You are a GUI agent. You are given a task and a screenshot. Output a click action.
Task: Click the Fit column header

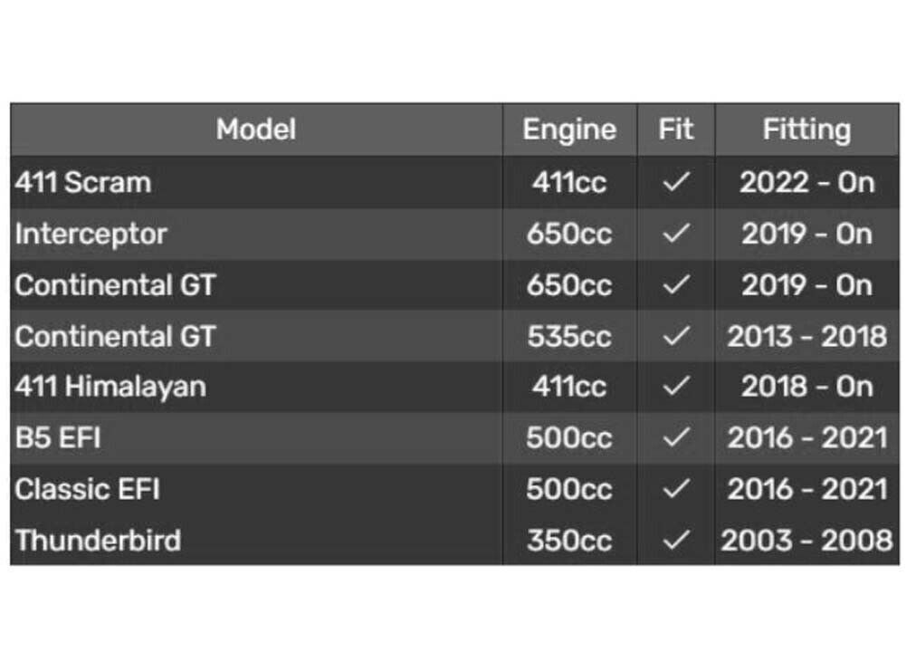675,130
